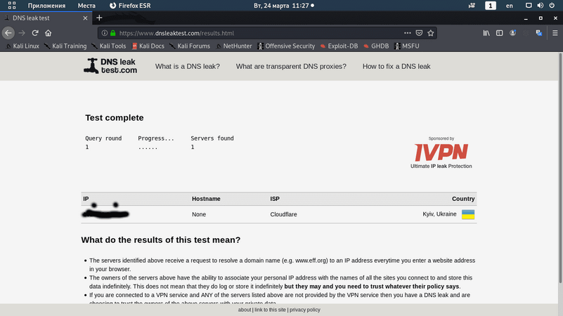
Task: Open the power menu icon
Action: click(552, 6)
